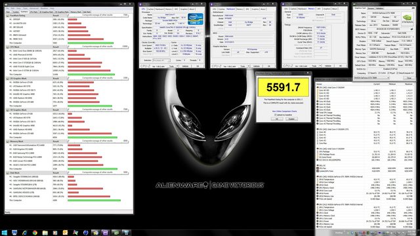
Task: Toggle the CUDA computing checkbox in GPU-Z
Action: pyautogui.click(x=378, y=73)
